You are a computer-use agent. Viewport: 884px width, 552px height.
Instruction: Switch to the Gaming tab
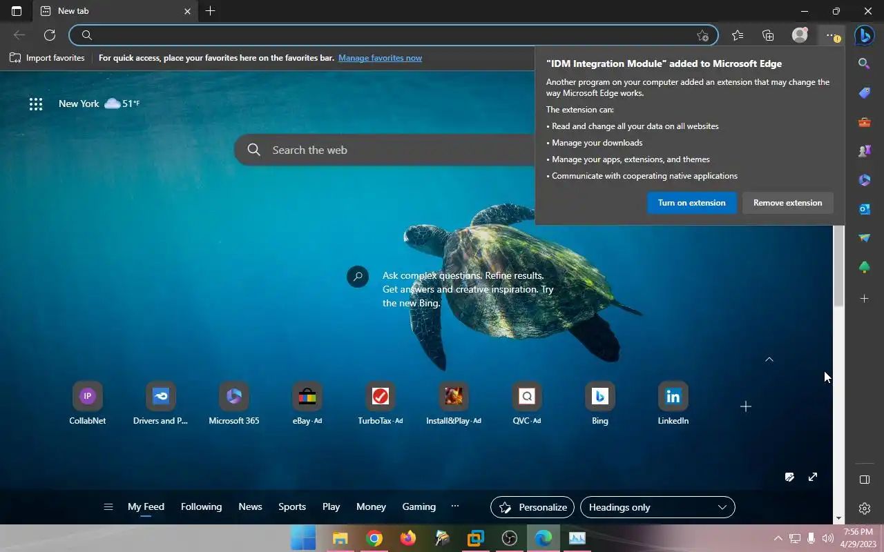tap(419, 506)
